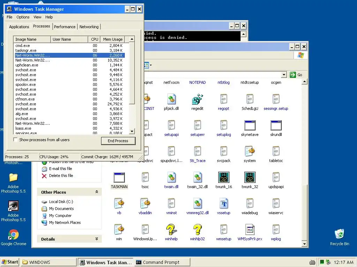
Task: Select the slrundll program icon
Action: point(276,125)
